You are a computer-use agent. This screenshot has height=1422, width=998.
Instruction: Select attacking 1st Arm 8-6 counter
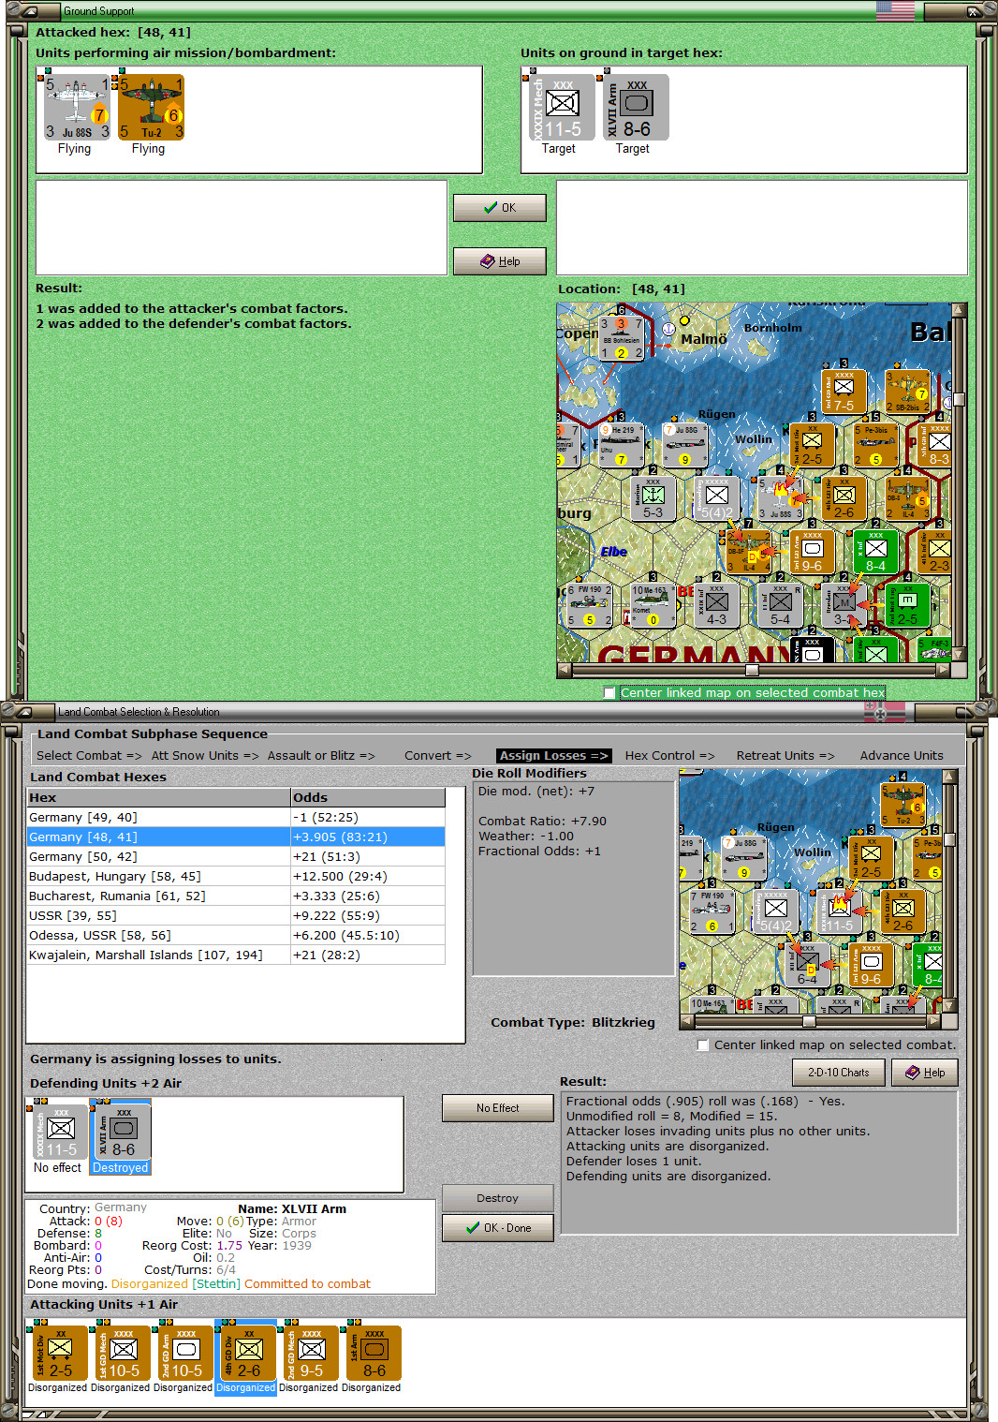(373, 1352)
